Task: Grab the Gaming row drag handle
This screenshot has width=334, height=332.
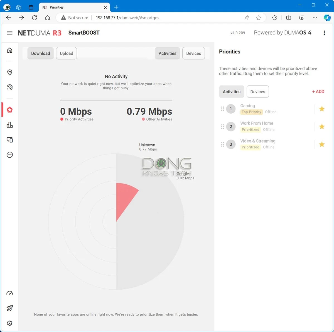Action: point(222,109)
